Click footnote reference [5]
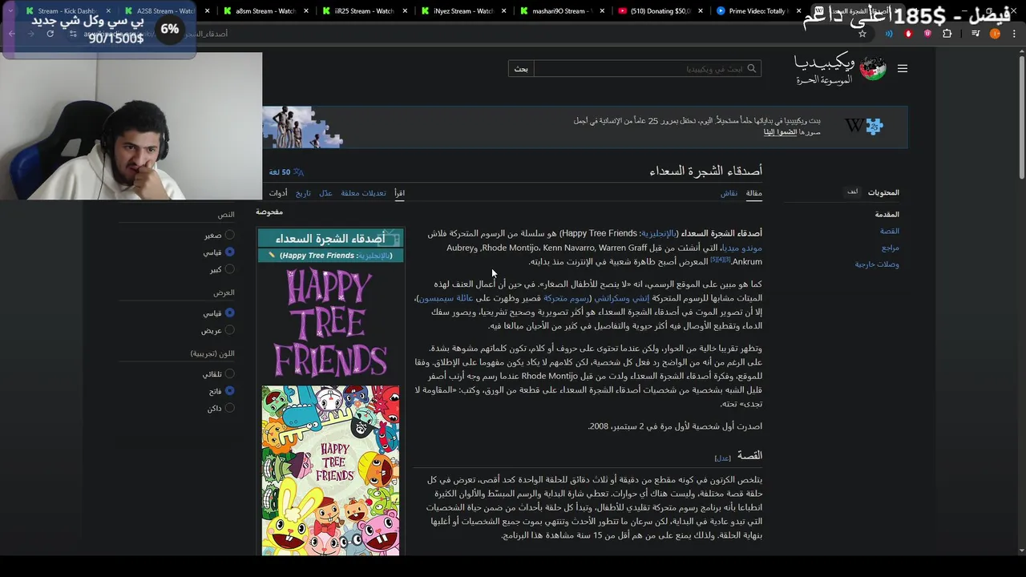This screenshot has width=1026, height=577. 713,259
